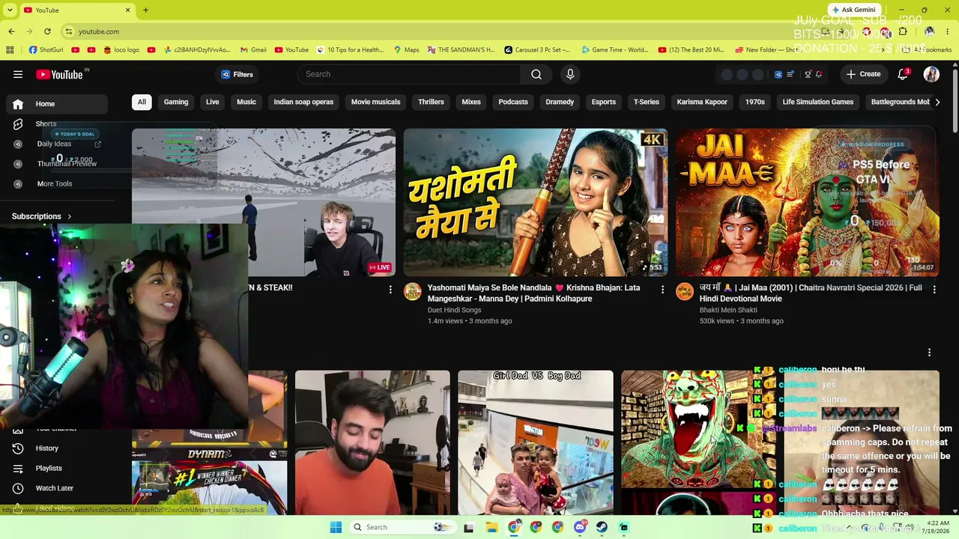Open the Home item in the sidebar
959x539 pixels.
coord(57,104)
